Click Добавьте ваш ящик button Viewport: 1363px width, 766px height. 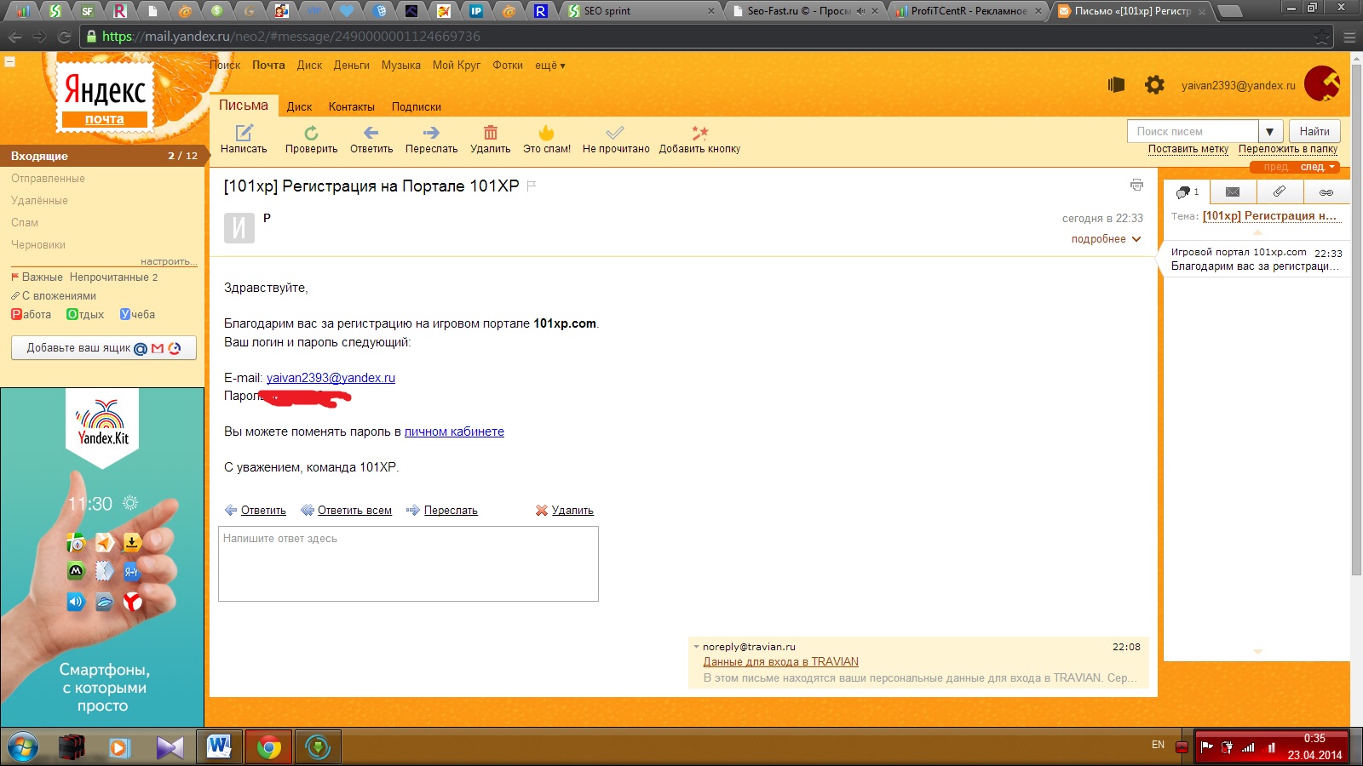104,348
